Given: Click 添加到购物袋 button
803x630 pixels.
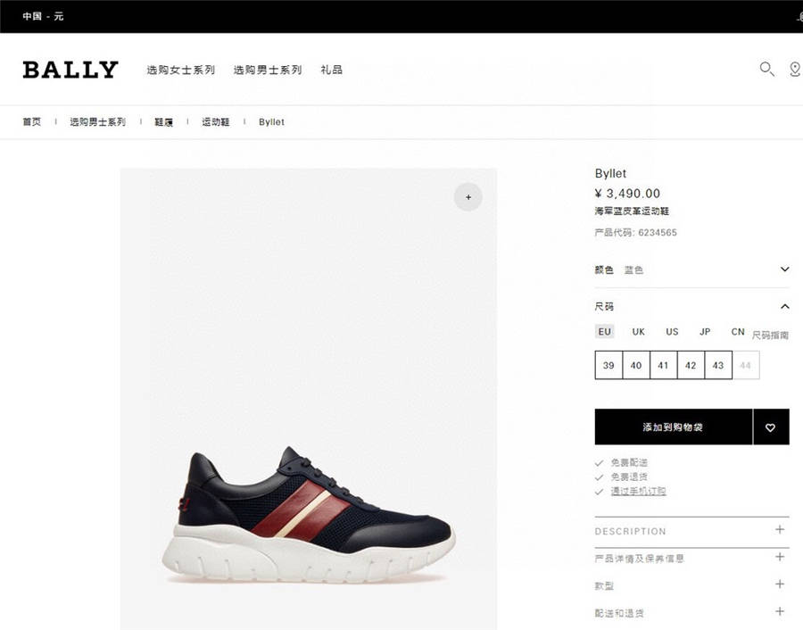Looking at the screenshot, I should 674,427.
